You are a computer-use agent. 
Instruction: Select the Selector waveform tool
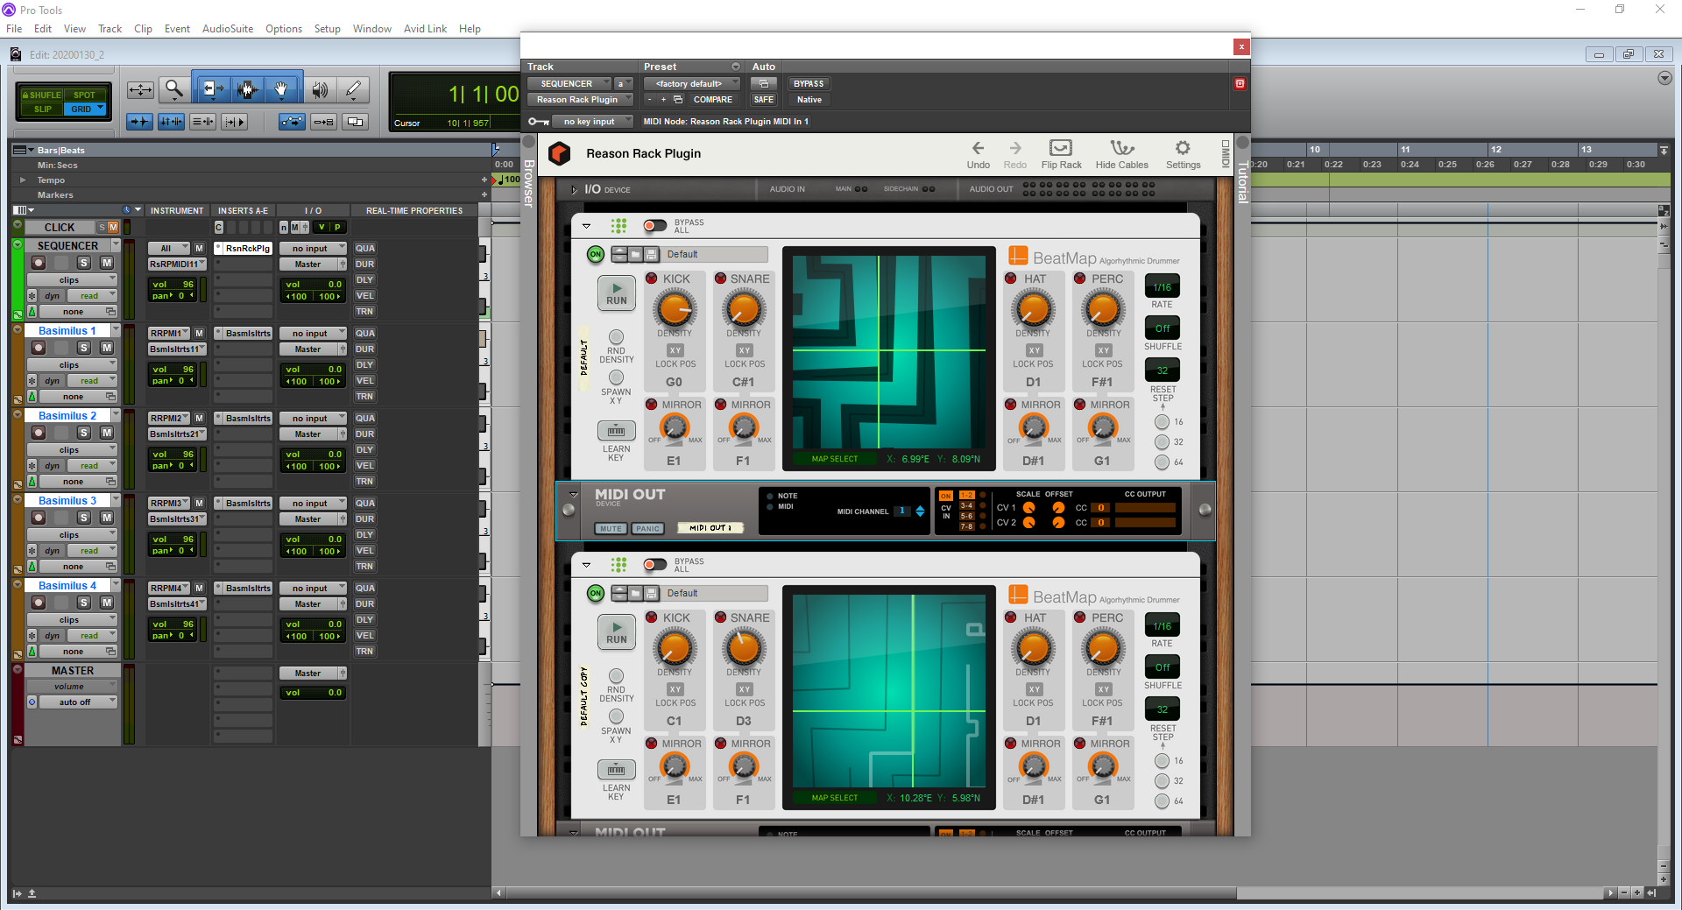247,89
